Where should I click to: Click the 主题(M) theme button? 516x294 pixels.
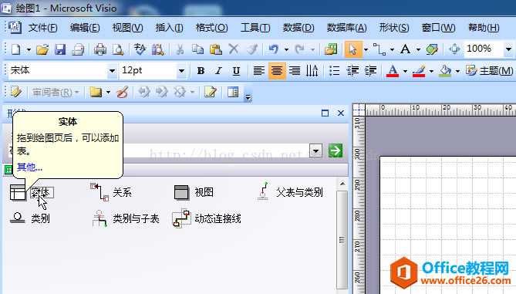tap(489, 71)
